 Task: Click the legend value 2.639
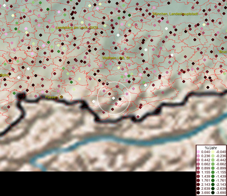coord(205,188)
